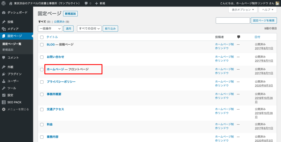Screen dimensions: 281x142
Task: Click すべて (9) filter text
Action: (44, 22)
